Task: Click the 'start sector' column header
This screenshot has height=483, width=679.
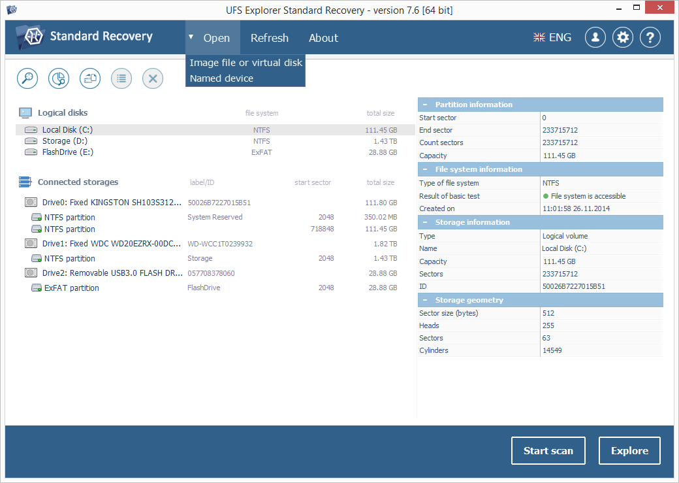Action: pos(313,182)
